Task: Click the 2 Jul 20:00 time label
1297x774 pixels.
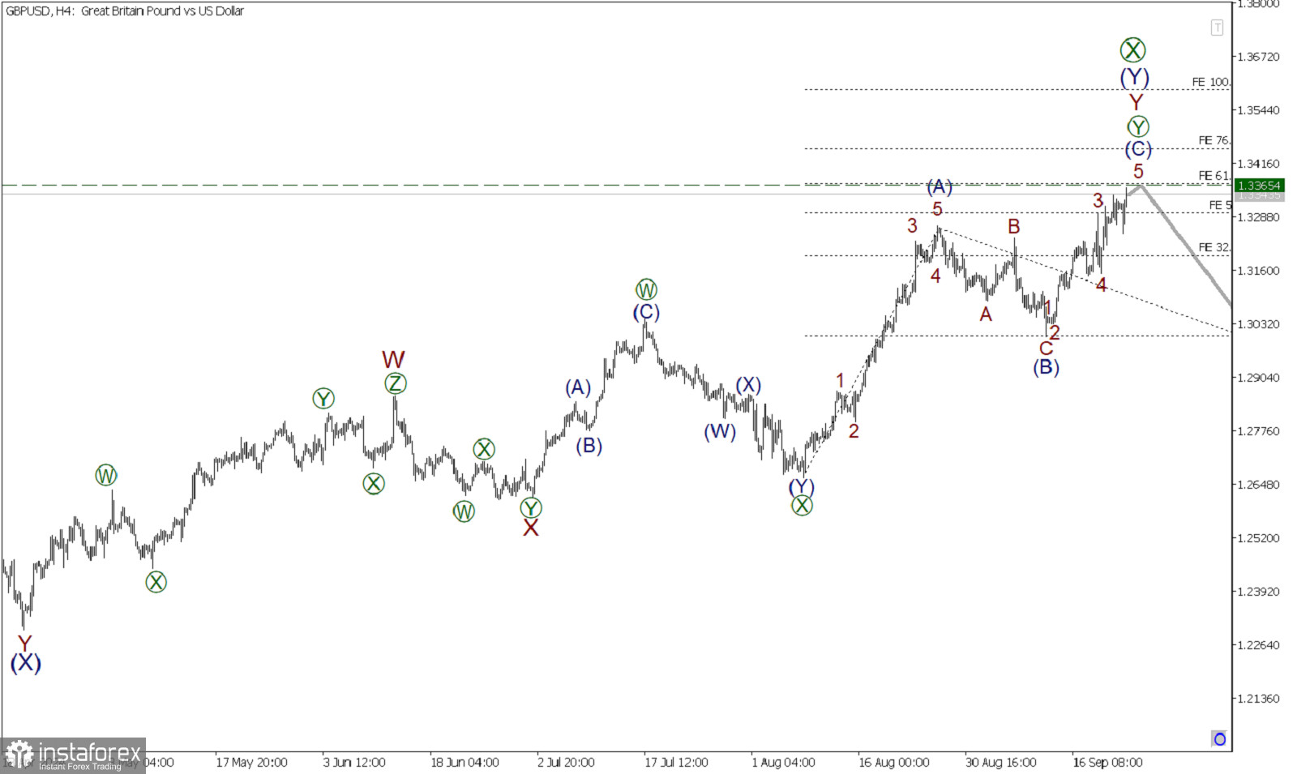Action: (566, 763)
